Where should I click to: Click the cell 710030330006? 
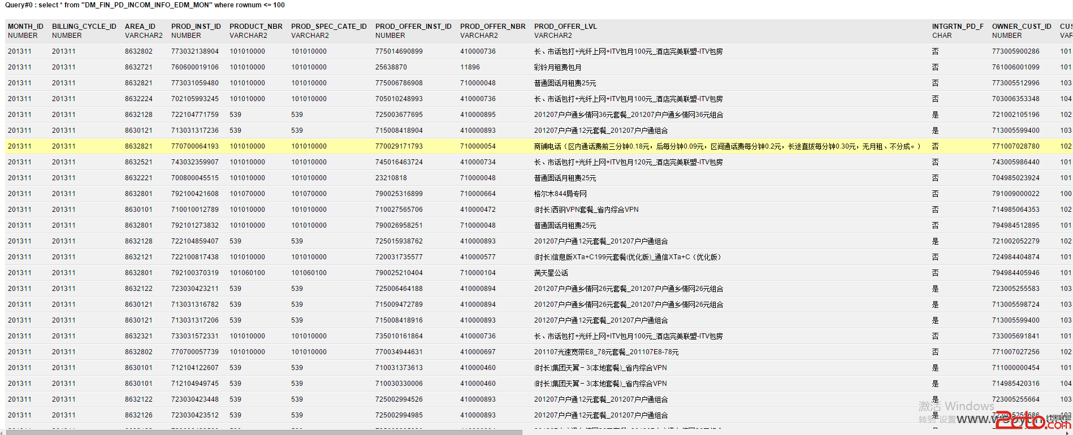click(399, 384)
